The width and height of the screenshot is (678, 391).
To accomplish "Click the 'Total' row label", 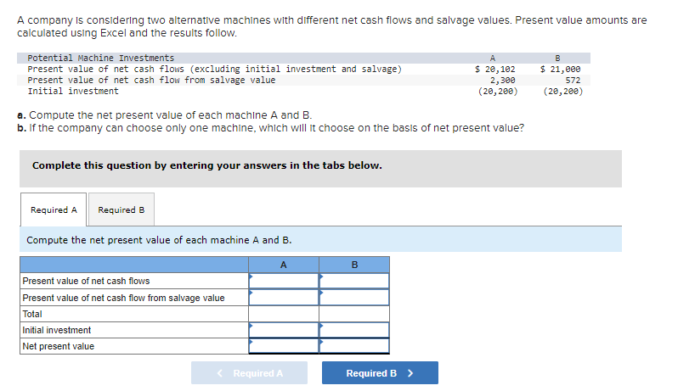I will coord(32,314).
